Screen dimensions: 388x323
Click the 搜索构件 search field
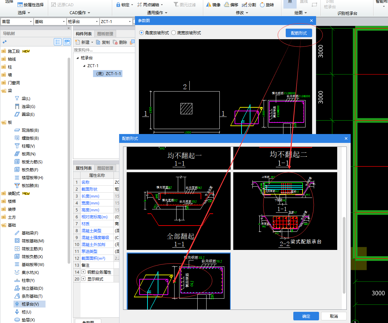(x=104, y=50)
